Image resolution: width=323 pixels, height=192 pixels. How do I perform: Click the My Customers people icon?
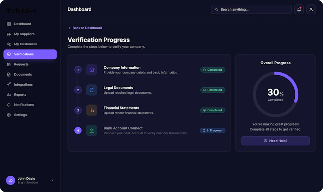pos(8,44)
